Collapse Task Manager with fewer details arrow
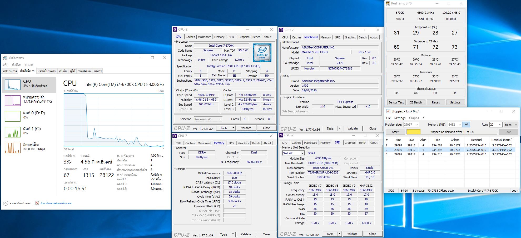521x238 pixels. tap(6, 203)
